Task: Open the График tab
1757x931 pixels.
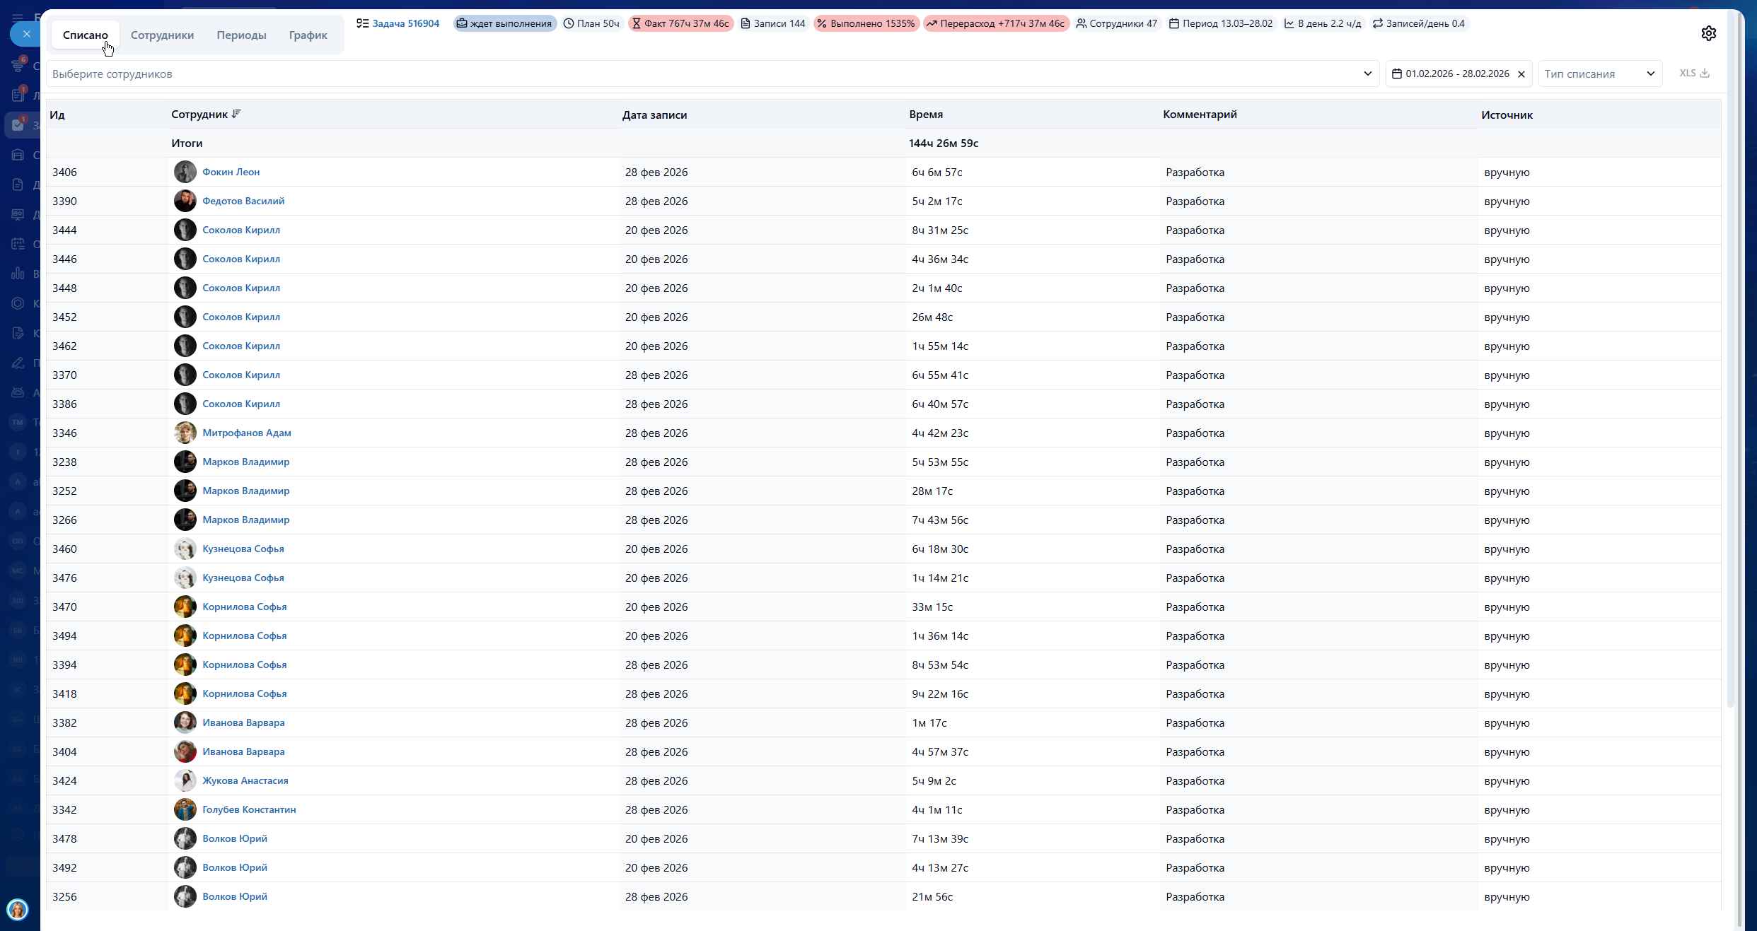Action: pos(308,35)
